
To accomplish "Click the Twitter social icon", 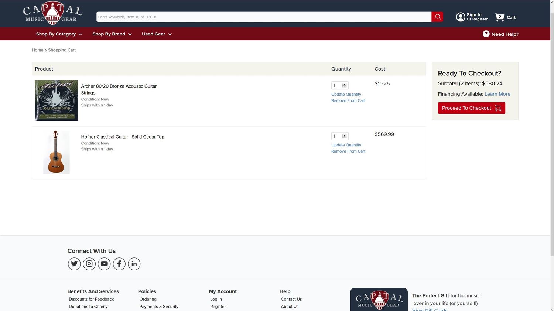I will [x=74, y=264].
